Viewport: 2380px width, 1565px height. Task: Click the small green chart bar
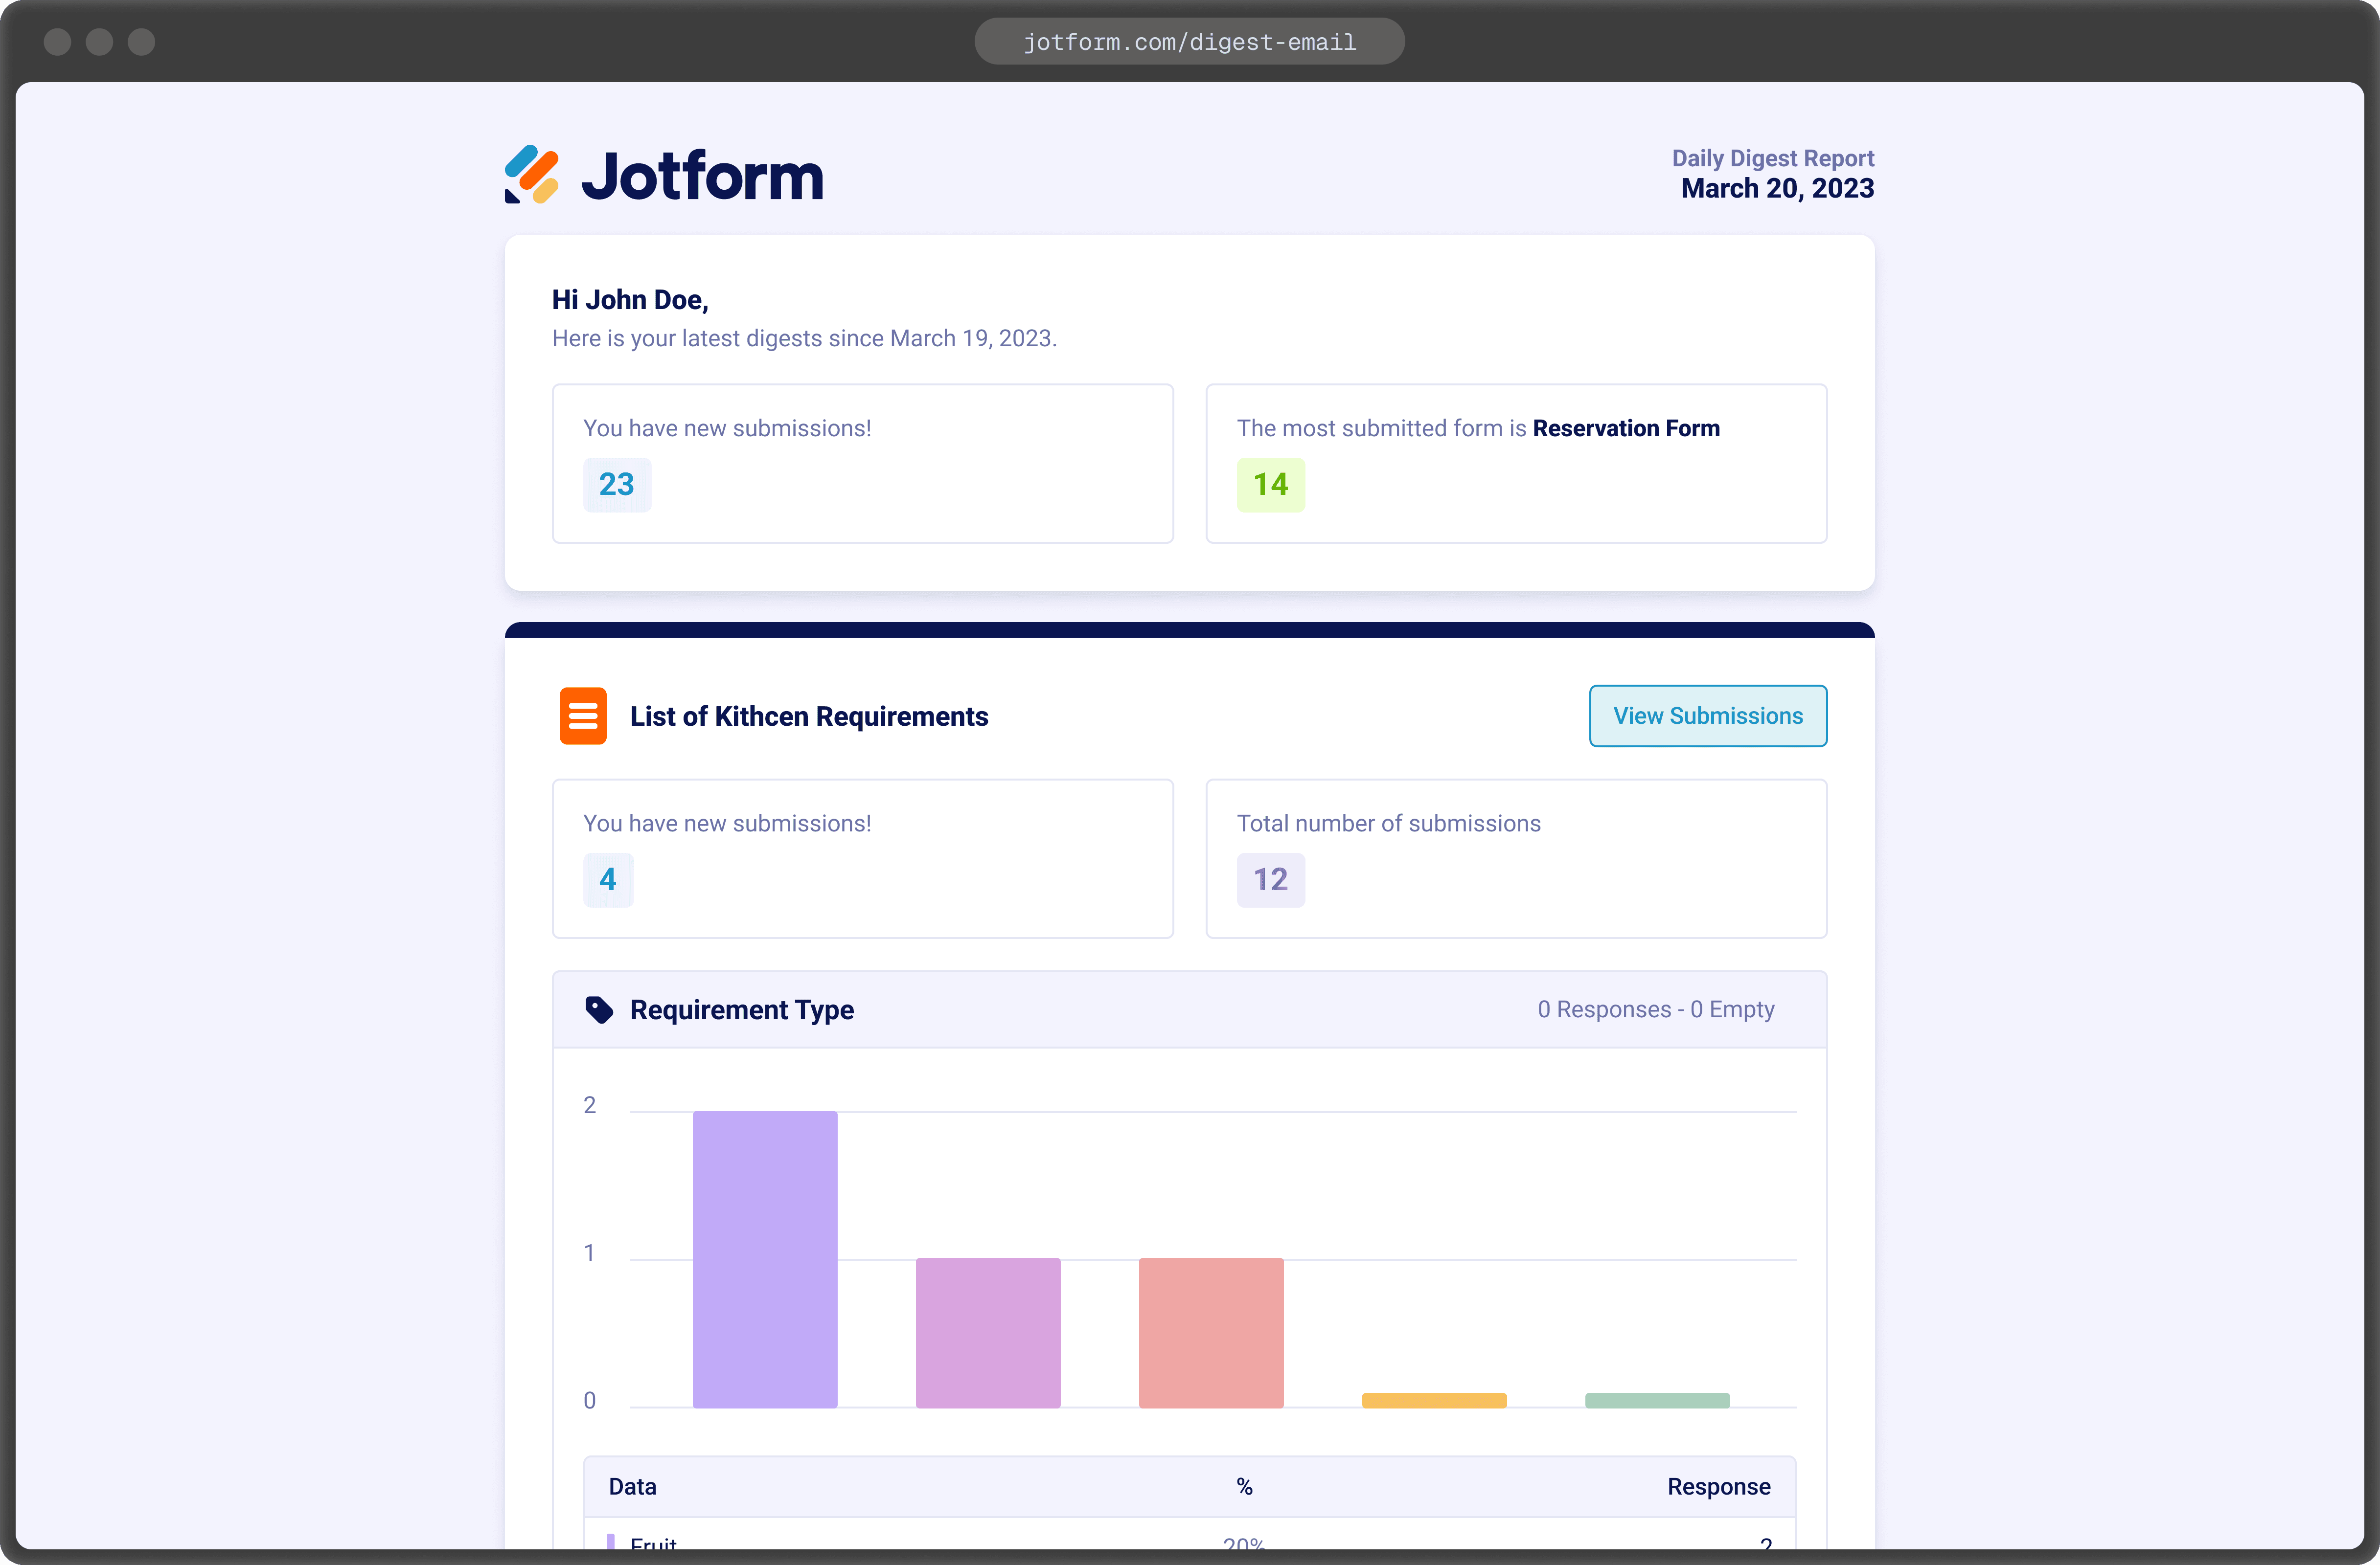(x=1657, y=1400)
